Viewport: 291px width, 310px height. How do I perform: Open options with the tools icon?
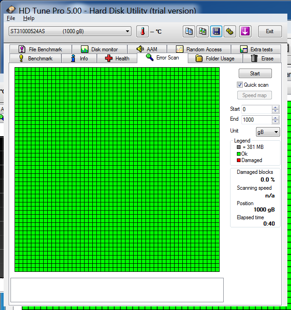pos(230,31)
